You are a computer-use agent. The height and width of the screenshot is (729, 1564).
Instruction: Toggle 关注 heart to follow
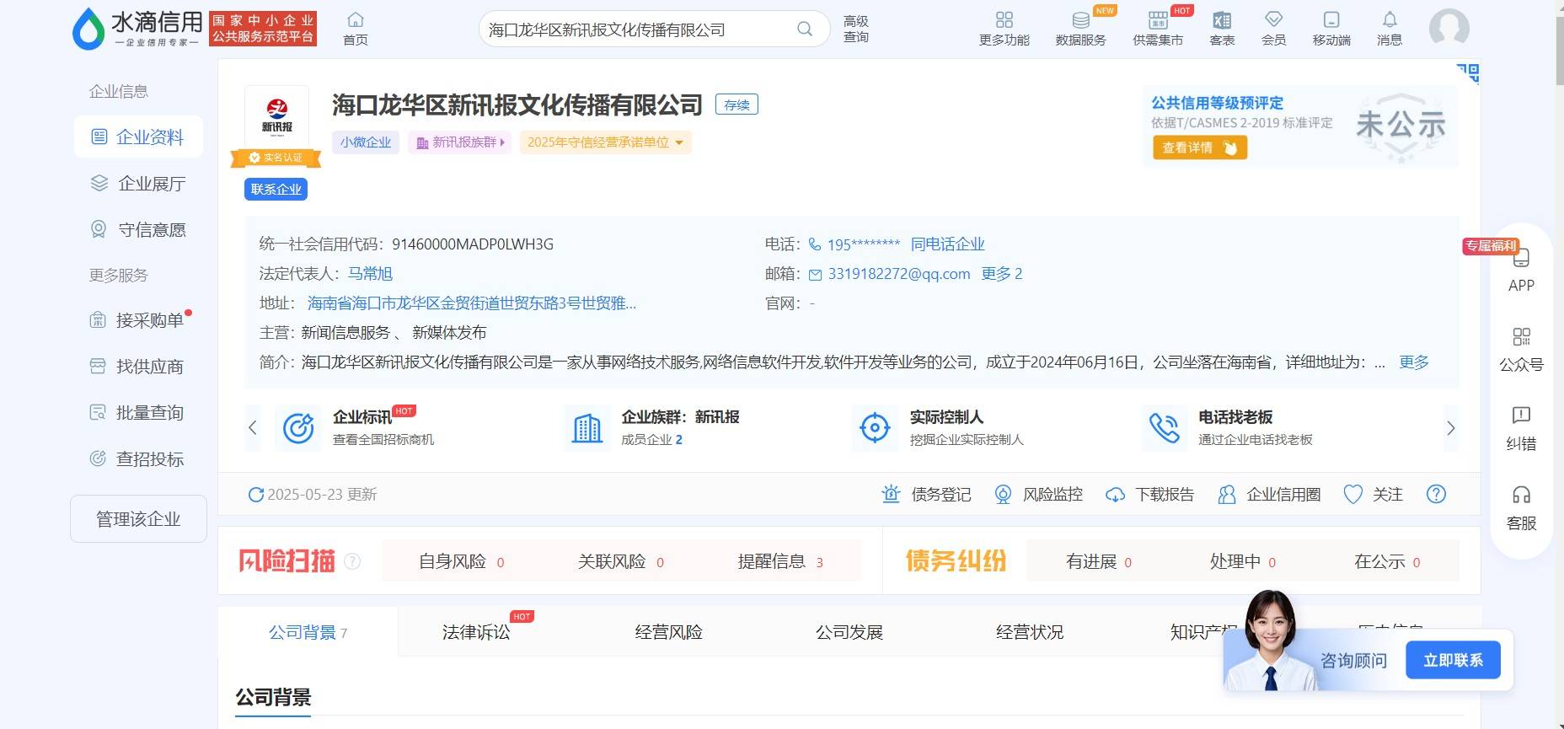[1352, 495]
